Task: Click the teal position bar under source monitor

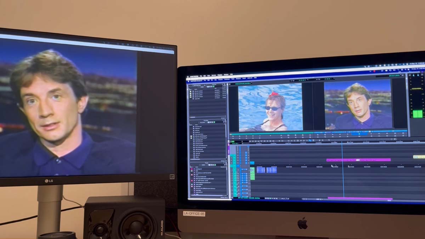Action: coord(272,134)
